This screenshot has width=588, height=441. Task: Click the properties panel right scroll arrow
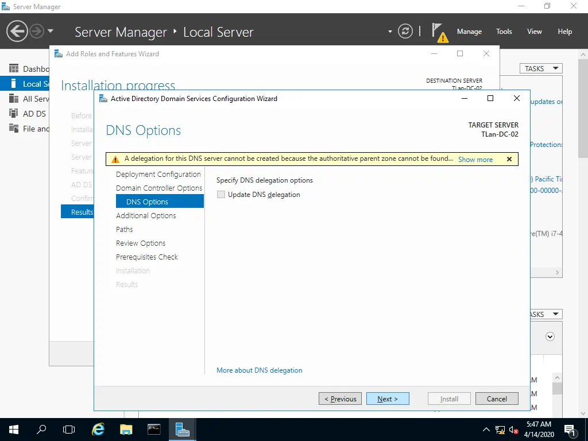557,273
